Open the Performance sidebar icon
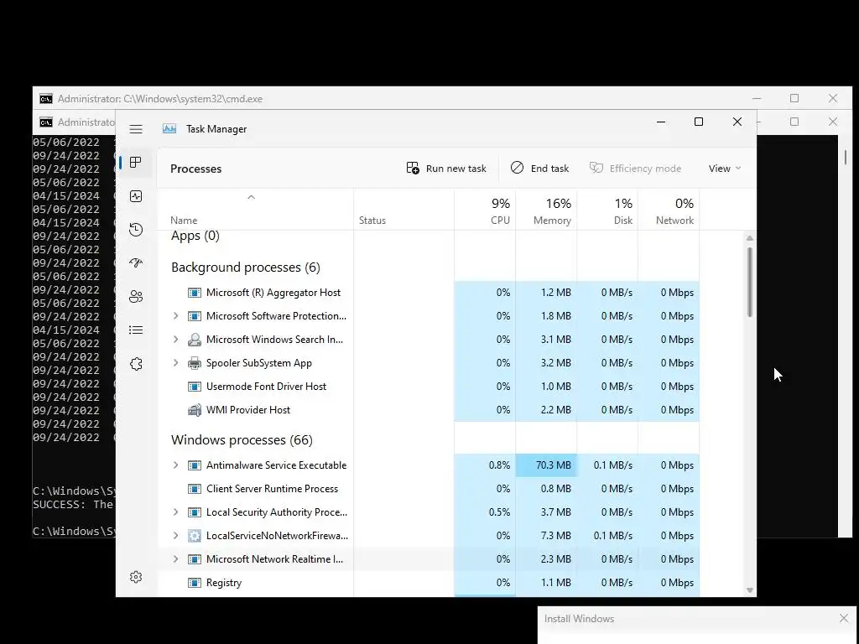The image size is (859, 644). tap(136, 196)
